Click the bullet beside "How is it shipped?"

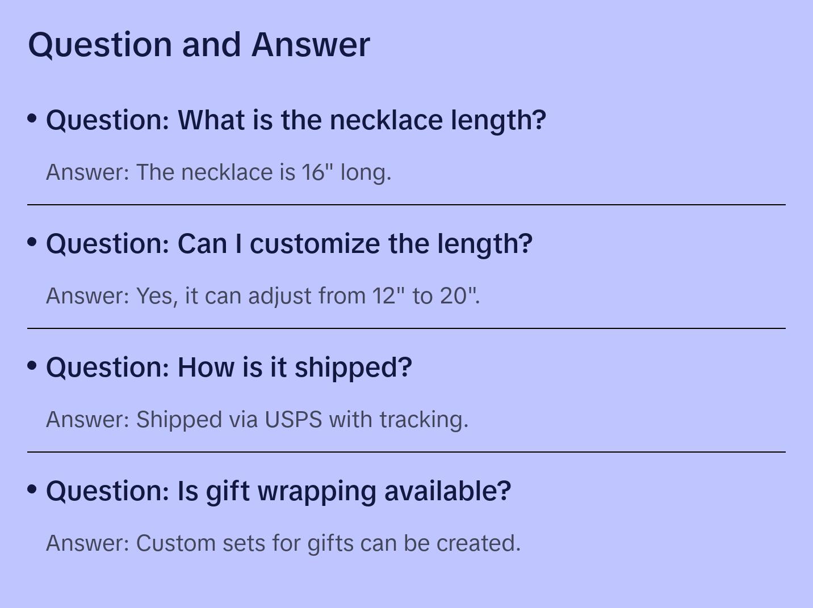tap(32, 366)
